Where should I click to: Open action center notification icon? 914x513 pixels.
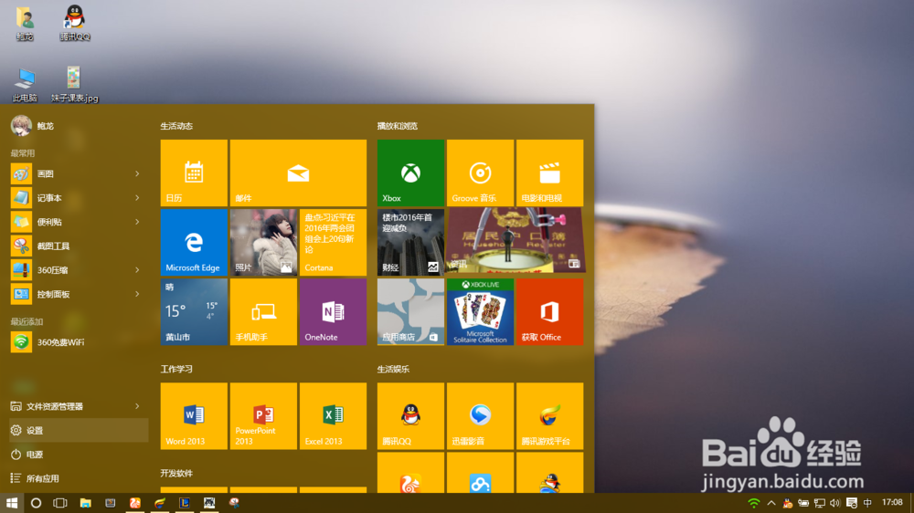[852, 503]
